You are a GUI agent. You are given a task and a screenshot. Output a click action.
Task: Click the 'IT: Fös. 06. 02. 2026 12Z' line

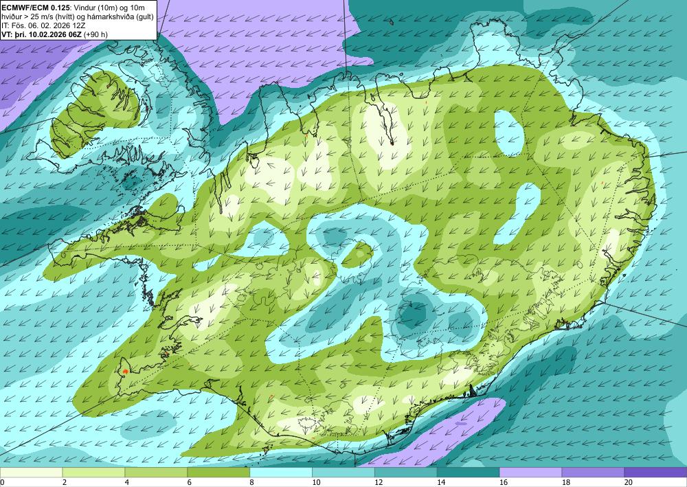tap(43, 25)
